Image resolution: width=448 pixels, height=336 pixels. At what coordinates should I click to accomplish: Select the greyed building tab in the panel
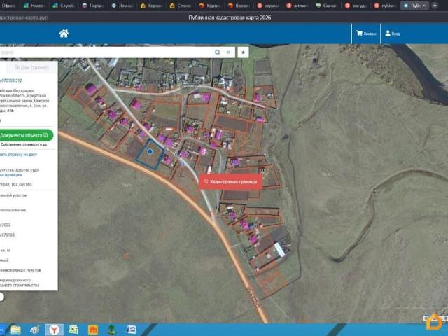click(31, 67)
